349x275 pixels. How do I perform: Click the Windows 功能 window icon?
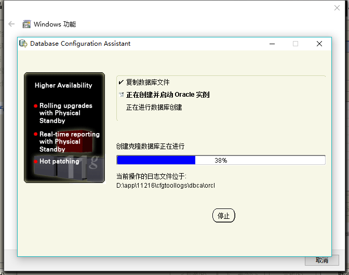pyautogui.click(x=26, y=24)
